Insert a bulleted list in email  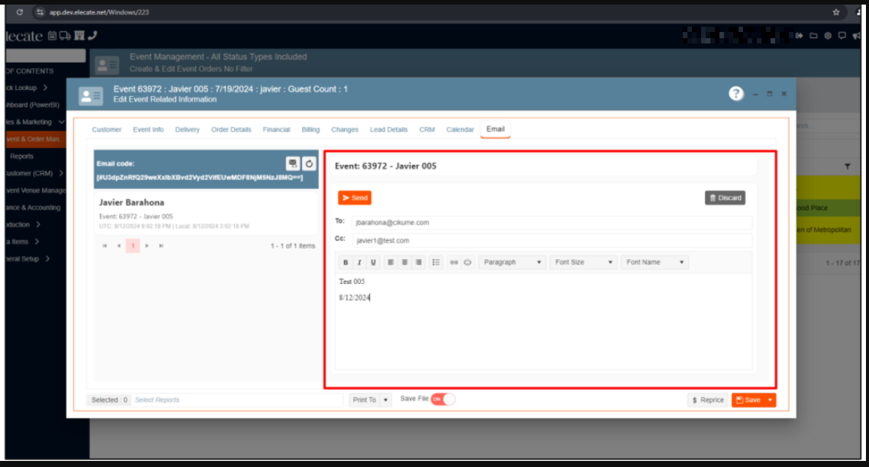click(436, 262)
